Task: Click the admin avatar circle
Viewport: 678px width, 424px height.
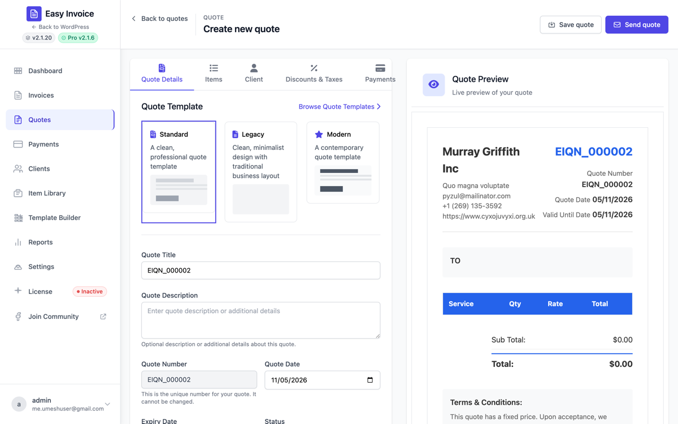Action: pyautogui.click(x=19, y=404)
